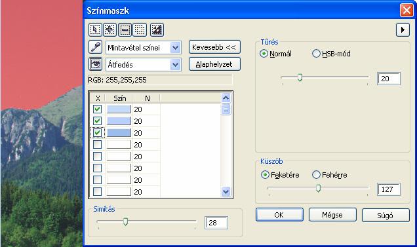
Task: Click the Simítás slider handle
Action: pos(125,221)
